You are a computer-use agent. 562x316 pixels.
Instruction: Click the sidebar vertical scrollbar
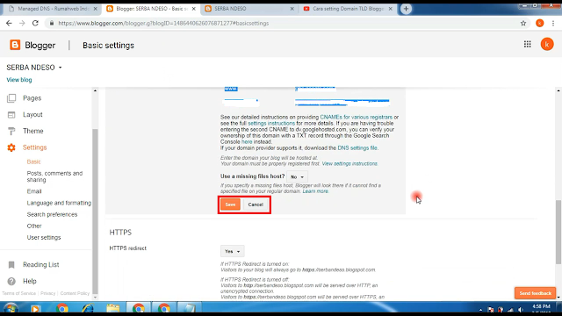tap(95, 212)
